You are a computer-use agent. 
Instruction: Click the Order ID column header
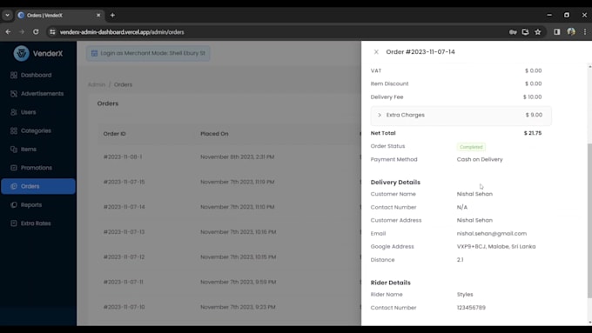click(x=114, y=134)
